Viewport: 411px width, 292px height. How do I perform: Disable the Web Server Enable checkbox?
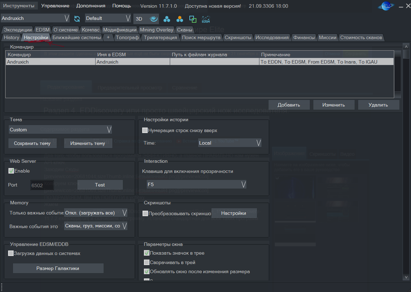tap(11, 171)
